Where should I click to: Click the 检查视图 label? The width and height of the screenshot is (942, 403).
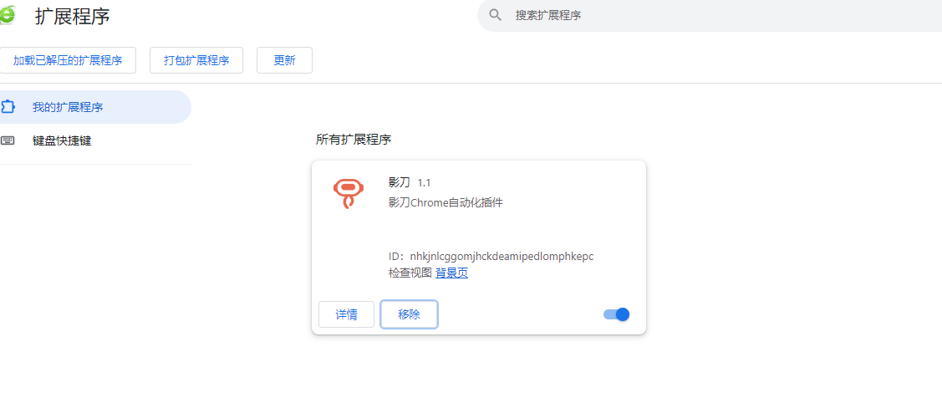(x=410, y=273)
